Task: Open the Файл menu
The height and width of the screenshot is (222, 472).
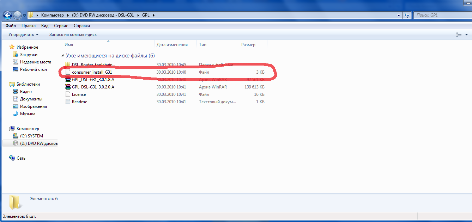Action: (x=11, y=26)
